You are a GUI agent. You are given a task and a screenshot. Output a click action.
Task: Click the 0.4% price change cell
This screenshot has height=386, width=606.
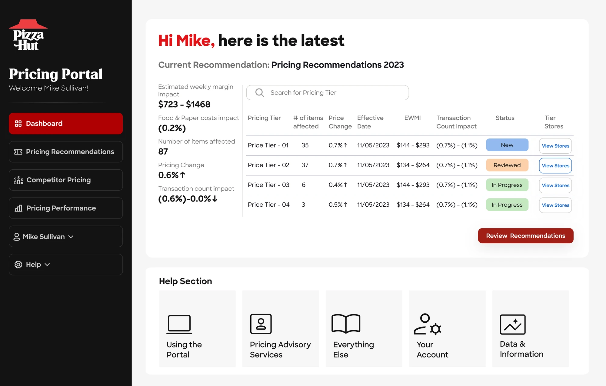click(x=338, y=185)
